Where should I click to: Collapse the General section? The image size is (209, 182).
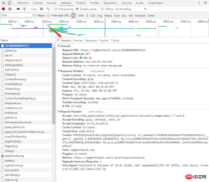59,46
